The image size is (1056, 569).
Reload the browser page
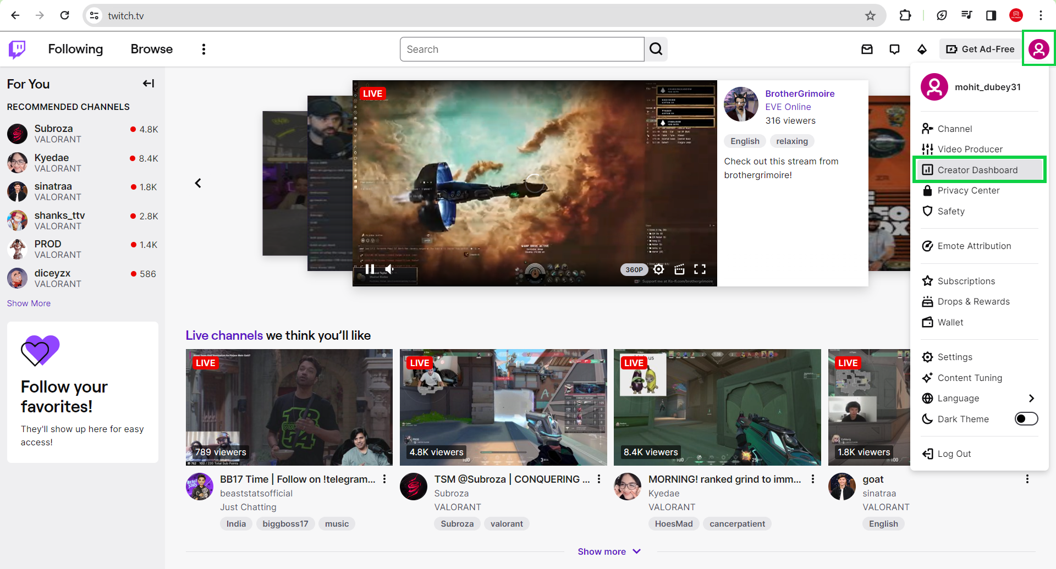point(64,15)
